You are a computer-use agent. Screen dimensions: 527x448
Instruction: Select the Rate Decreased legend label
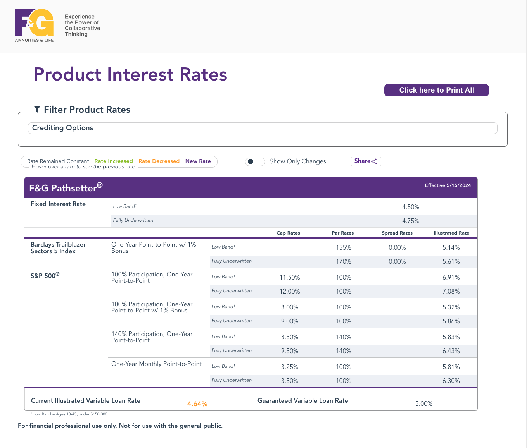(x=159, y=161)
